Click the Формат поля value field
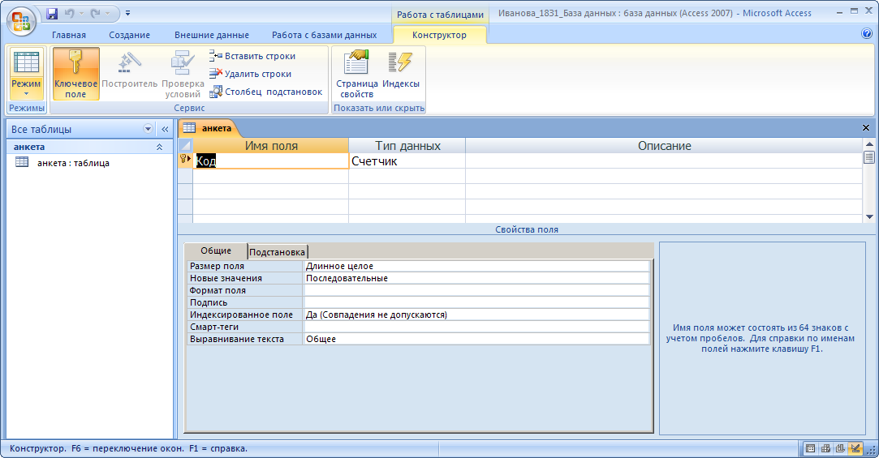The width and height of the screenshot is (879, 458). (476, 290)
